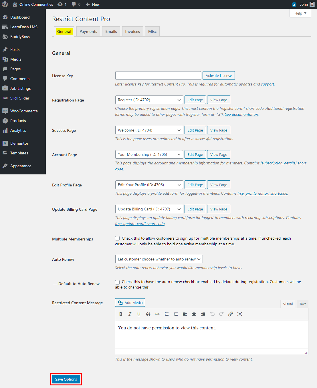This screenshot has height=388, width=317.
Task: Apply bold formatting in the message editor
Action: [121, 314]
